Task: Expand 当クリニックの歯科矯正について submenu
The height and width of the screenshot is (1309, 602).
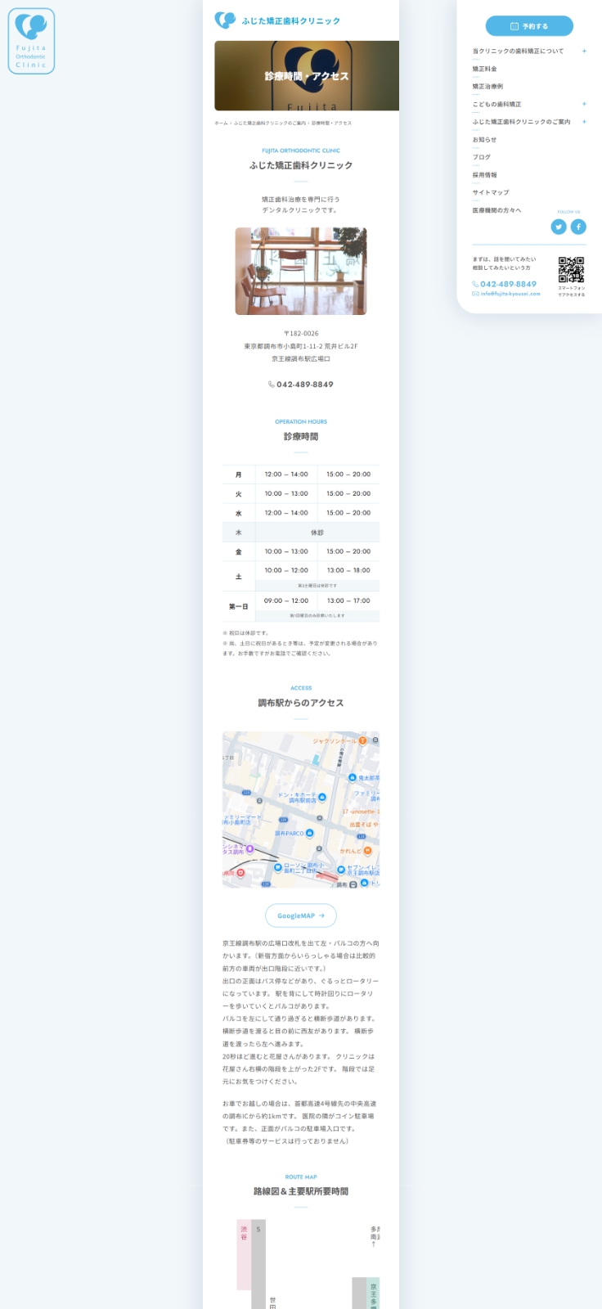Action: coord(584,51)
